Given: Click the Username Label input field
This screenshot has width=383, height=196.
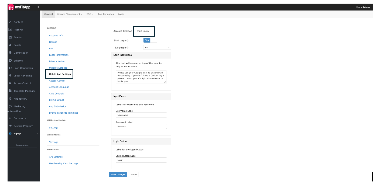Looking at the screenshot, I should click(x=141, y=115).
